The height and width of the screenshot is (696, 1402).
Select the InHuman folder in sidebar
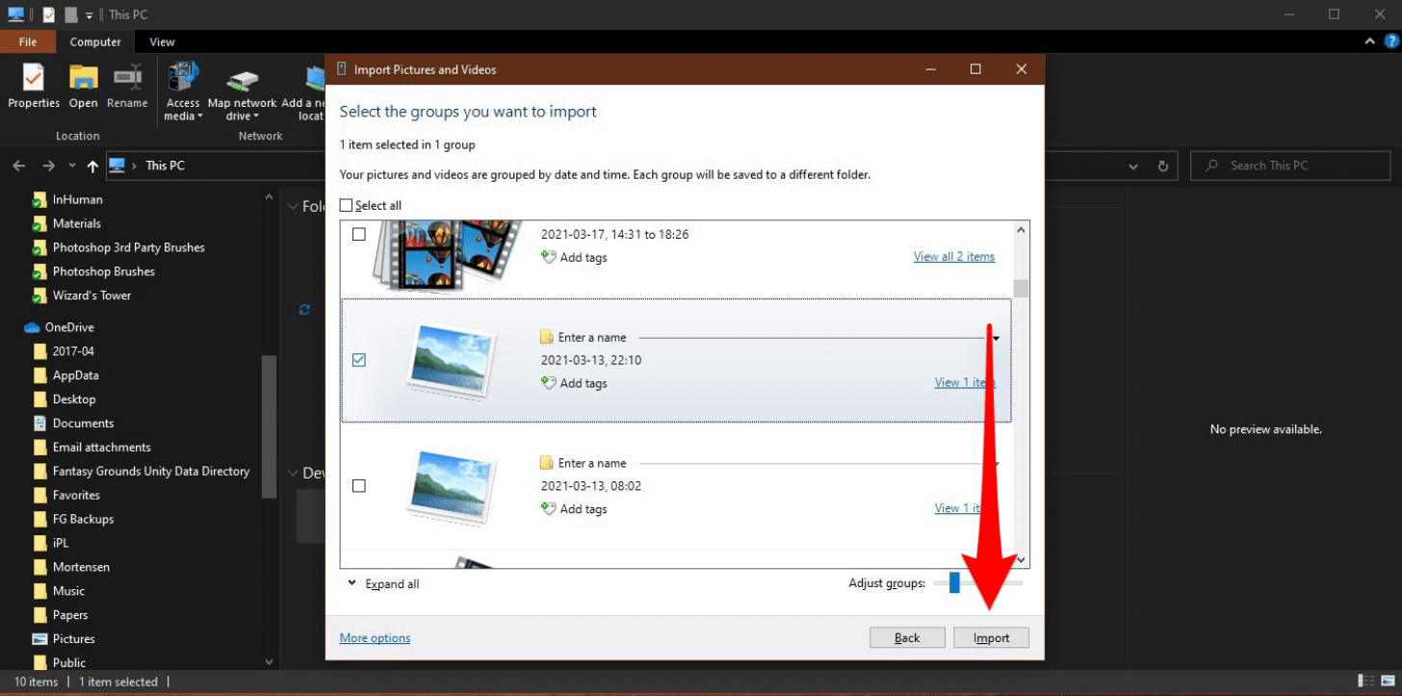(x=77, y=199)
